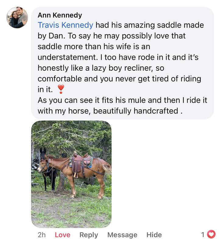Hide this comment
This screenshot has width=222, height=239.
(154, 234)
